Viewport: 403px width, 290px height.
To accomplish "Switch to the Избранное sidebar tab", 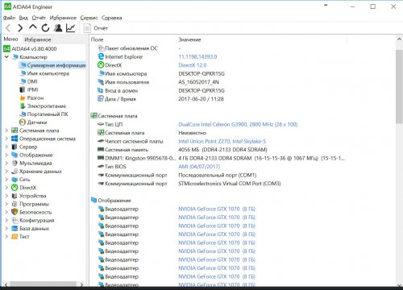I will point(38,39).
